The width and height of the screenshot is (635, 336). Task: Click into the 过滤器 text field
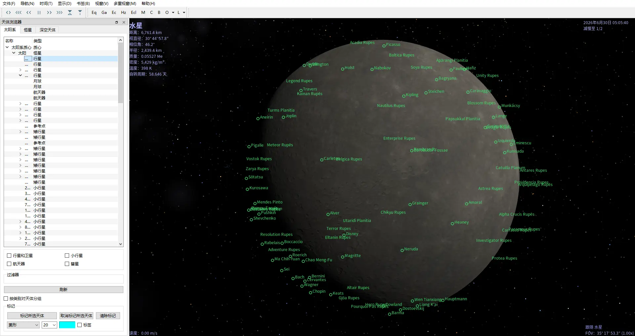click(x=63, y=279)
